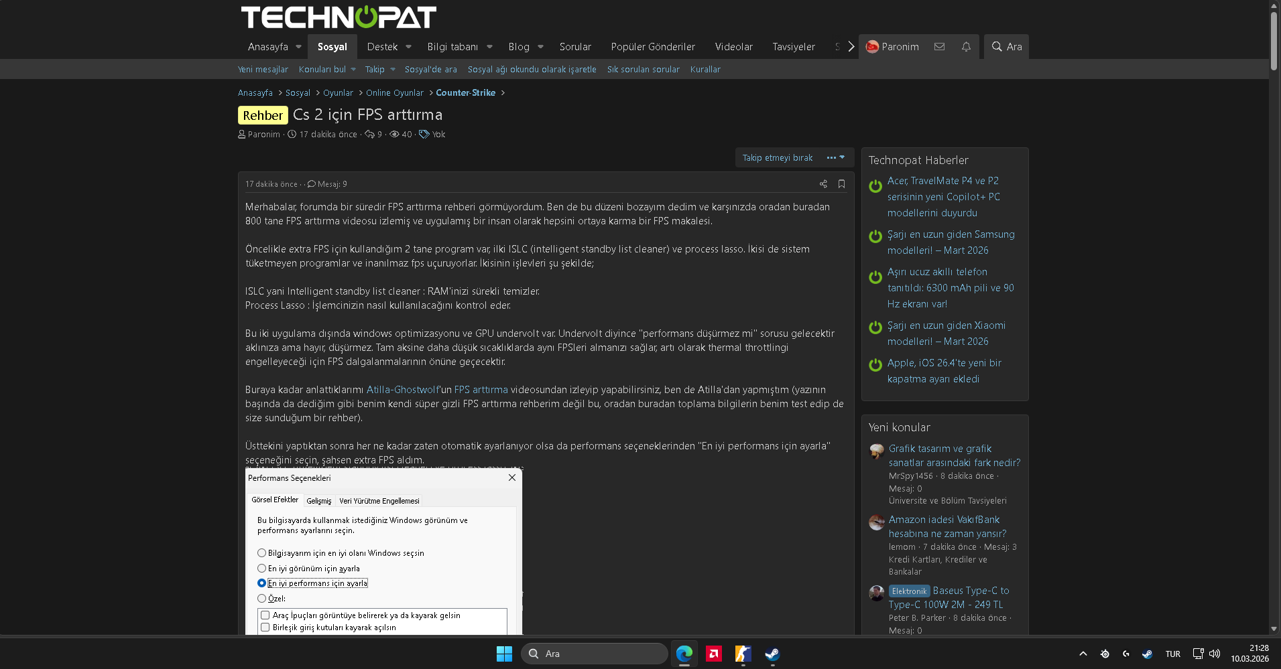Select the Sosyal navigation tab
Image resolution: width=1281 pixels, height=669 pixels.
pos(332,47)
